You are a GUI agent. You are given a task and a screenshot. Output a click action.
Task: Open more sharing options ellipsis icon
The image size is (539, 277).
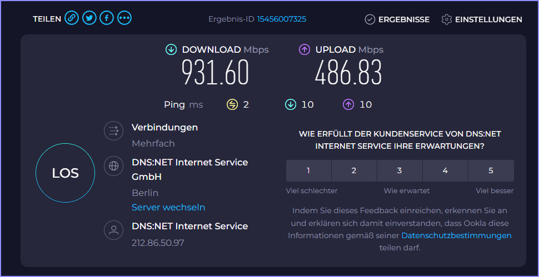124,18
